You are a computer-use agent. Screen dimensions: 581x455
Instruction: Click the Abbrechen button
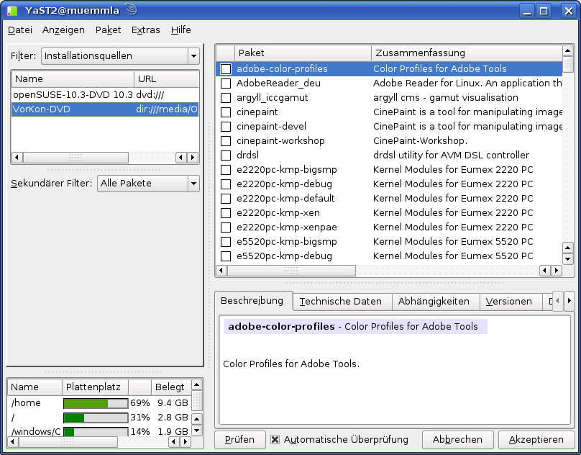pyautogui.click(x=457, y=440)
